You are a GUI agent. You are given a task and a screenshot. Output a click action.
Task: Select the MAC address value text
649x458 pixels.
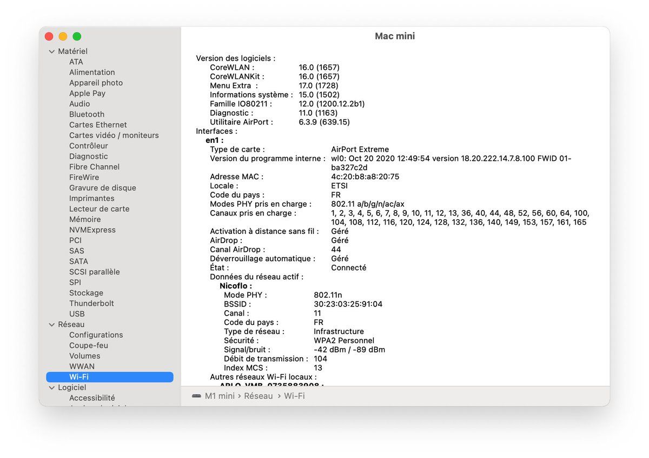coord(365,177)
